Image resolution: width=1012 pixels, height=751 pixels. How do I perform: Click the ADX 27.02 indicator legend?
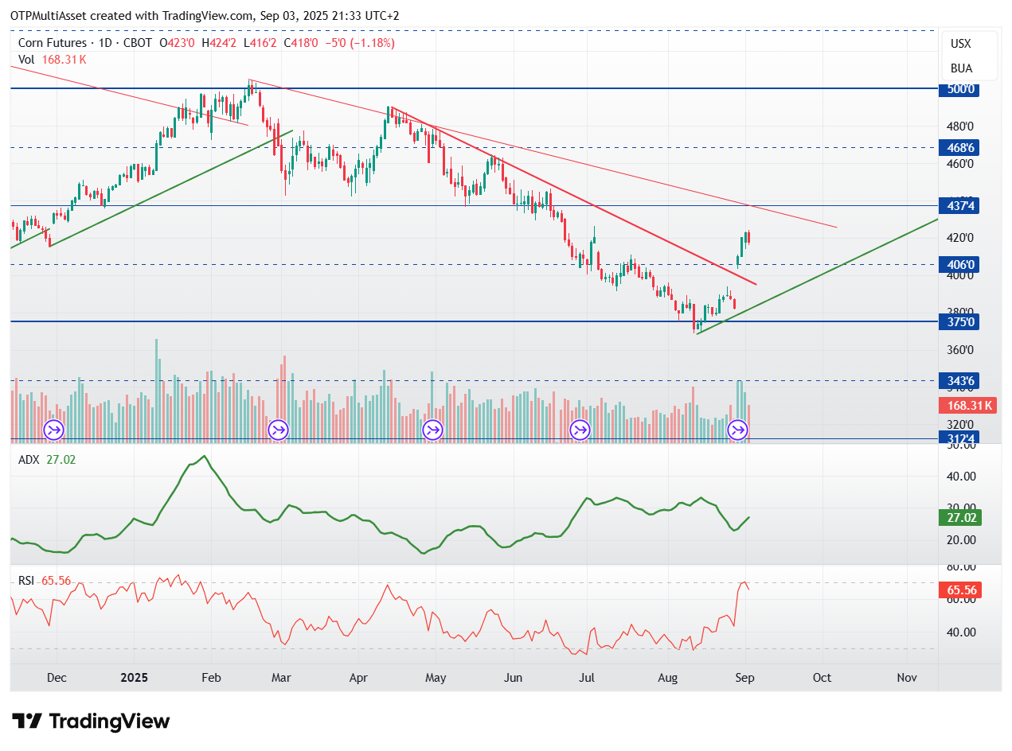(47, 459)
